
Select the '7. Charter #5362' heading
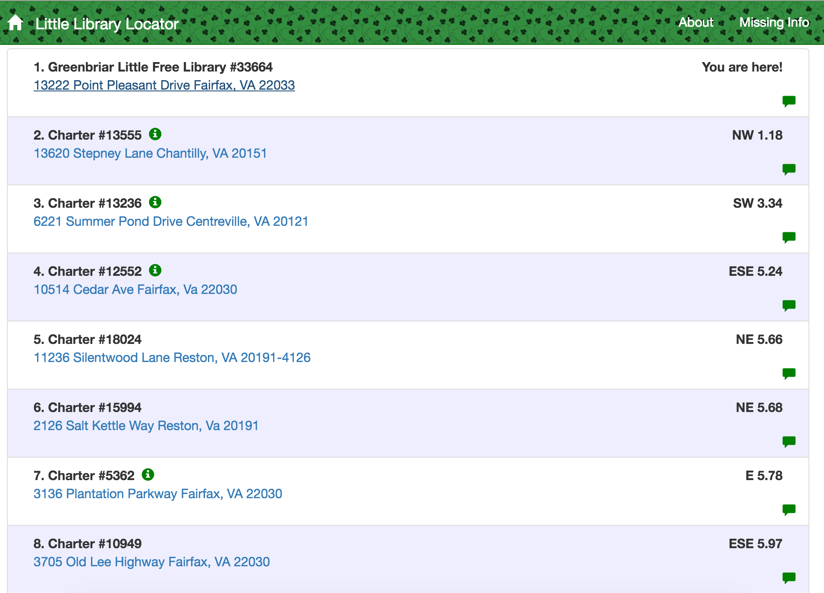click(x=84, y=476)
